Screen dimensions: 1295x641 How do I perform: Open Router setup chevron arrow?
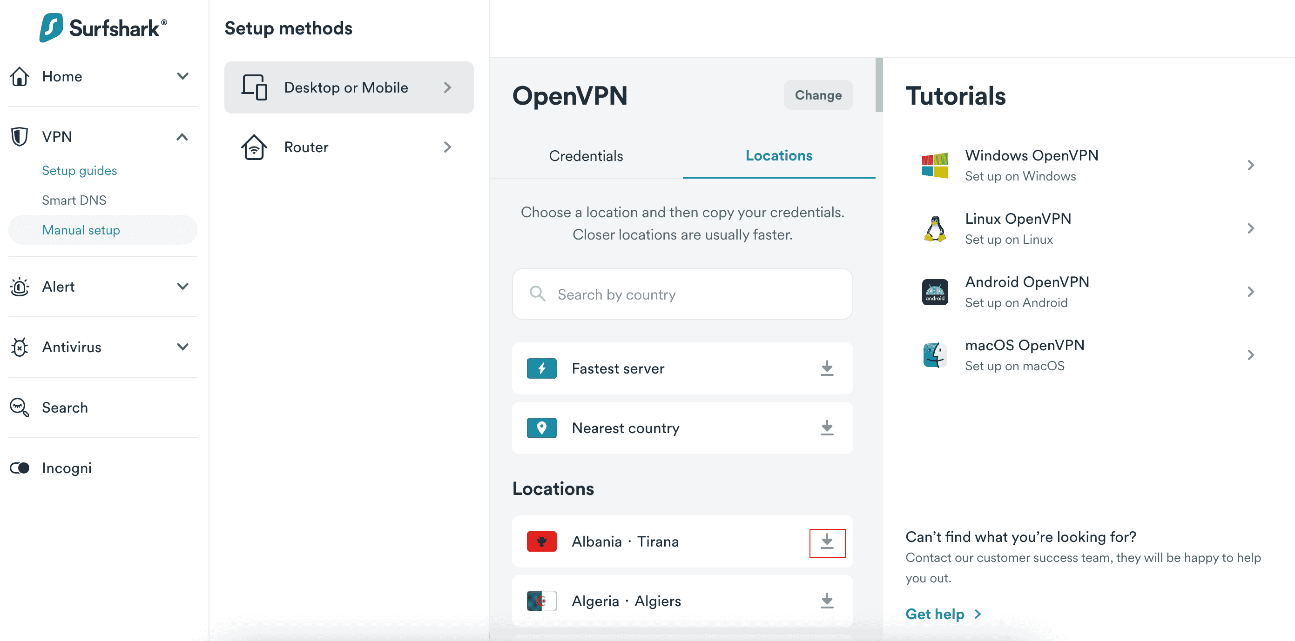click(x=447, y=147)
